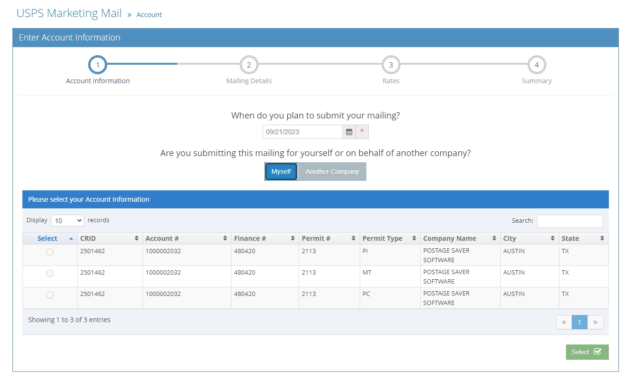Viewport: 626px width, 374px height.
Task: Click the step 2 Mailing Details circle
Action: (249, 65)
